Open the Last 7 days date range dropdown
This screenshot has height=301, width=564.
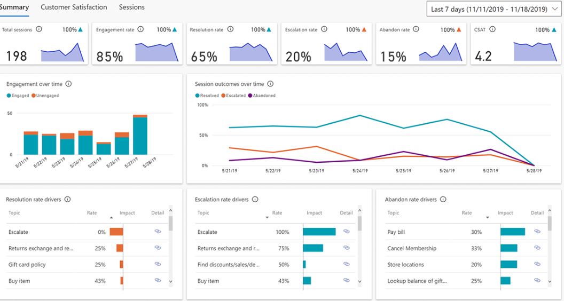point(495,9)
